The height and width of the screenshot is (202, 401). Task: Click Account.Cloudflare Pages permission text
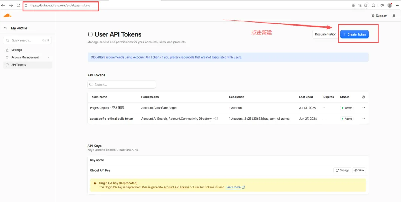pyautogui.click(x=159, y=108)
